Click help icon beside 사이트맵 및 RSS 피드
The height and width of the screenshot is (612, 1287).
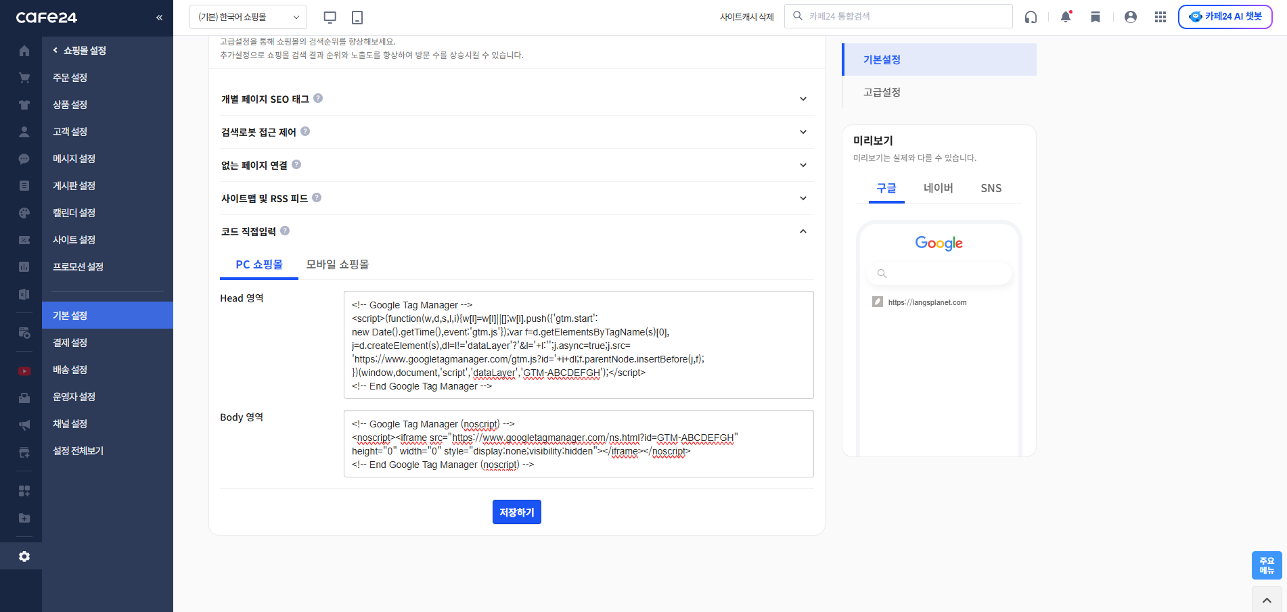click(x=317, y=197)
